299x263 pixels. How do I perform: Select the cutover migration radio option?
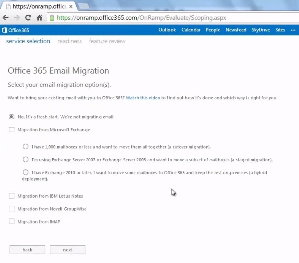[x=26, y=147]
